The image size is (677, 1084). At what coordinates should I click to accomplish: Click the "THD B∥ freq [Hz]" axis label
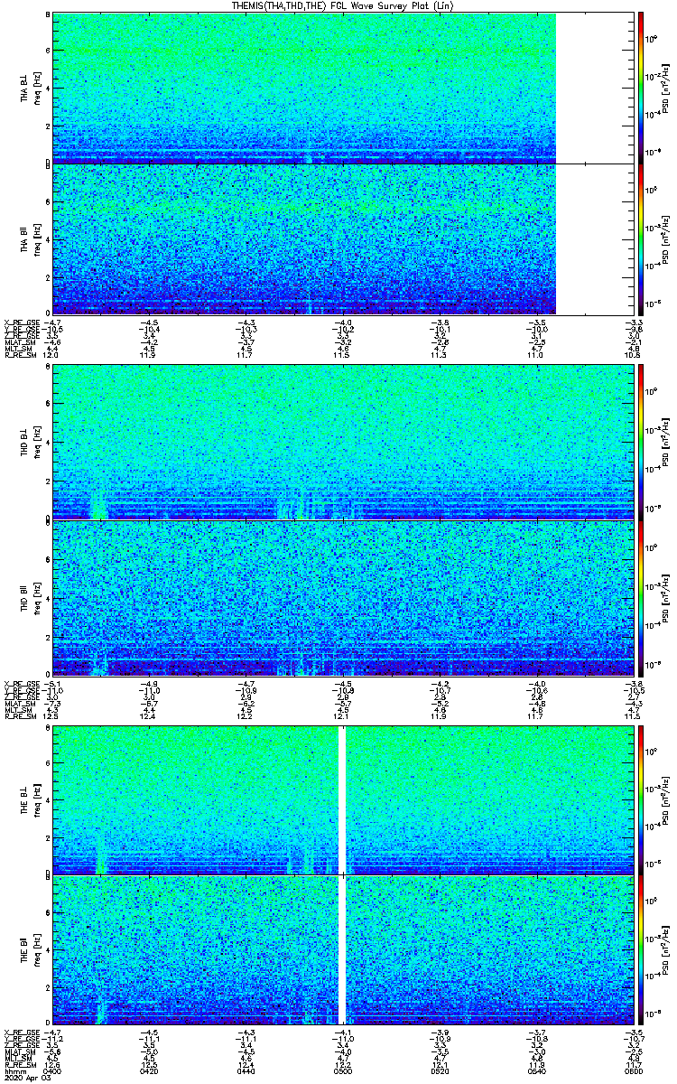click(30, 598)
